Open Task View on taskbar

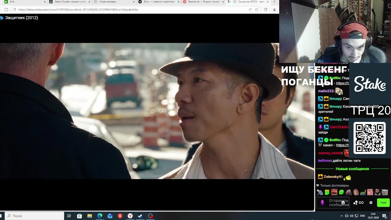pyautogui.click(x=69, y=216)
